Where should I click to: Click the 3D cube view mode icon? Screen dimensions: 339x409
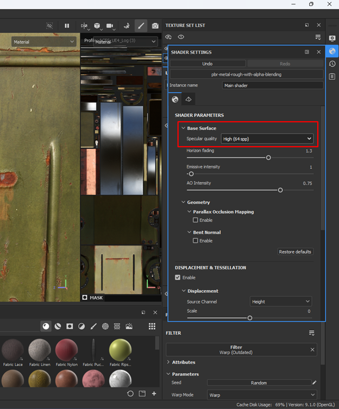click(97, 26)
